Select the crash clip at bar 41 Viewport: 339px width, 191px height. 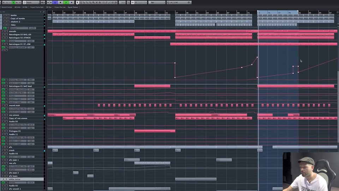(96, 150)
